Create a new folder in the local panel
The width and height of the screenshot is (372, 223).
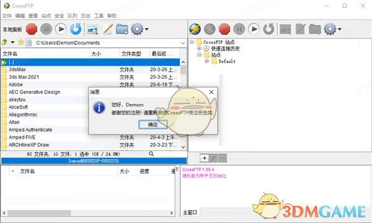(x=122, y=29)
